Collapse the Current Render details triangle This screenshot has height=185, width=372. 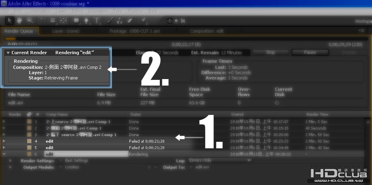(x=8, y=53)
